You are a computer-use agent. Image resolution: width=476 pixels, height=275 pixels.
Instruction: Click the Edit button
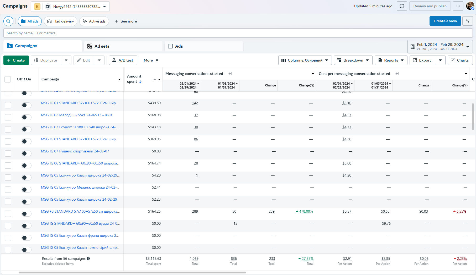[84, 60]
